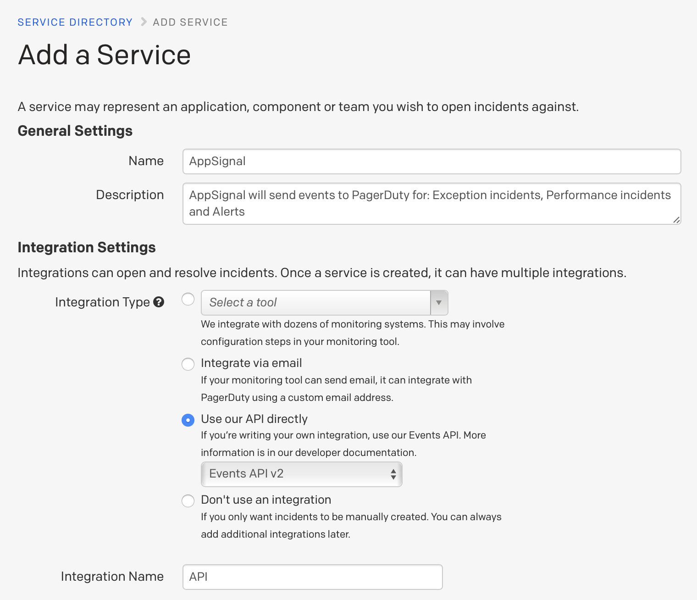
Task: Click the Description field label
Action: (130, 195)
